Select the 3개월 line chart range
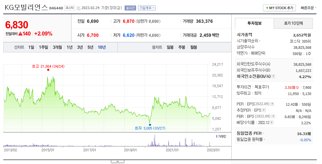The width and height of the screenshot is (322, 164). click(x=57, y=47)
